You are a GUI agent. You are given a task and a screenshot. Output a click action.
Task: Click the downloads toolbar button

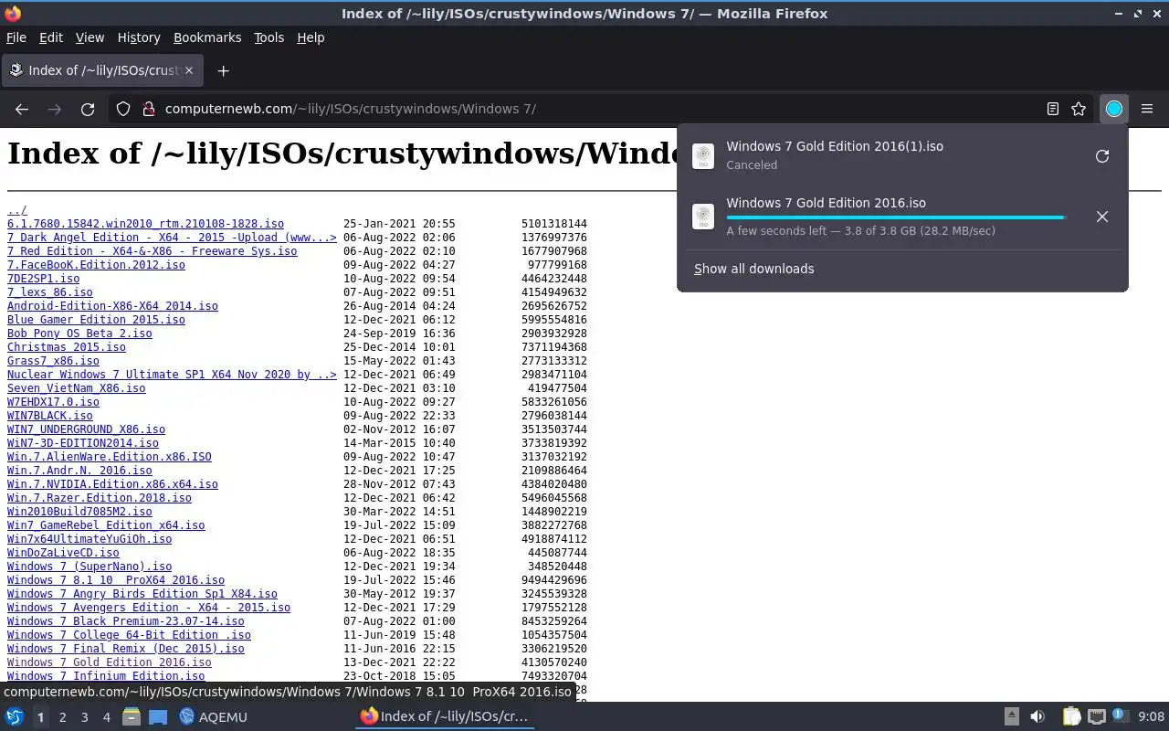tap(1114, 109)
